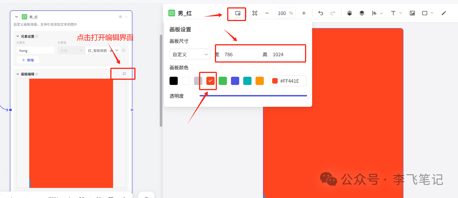Expand the align tool dropdown arrow
The image size is (458, 198).
pyautogui.click(x=382, y=13)
